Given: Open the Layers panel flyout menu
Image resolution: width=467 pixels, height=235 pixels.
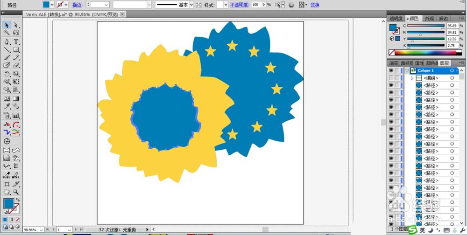Looking at the screenshot, I should click(461, 63).
